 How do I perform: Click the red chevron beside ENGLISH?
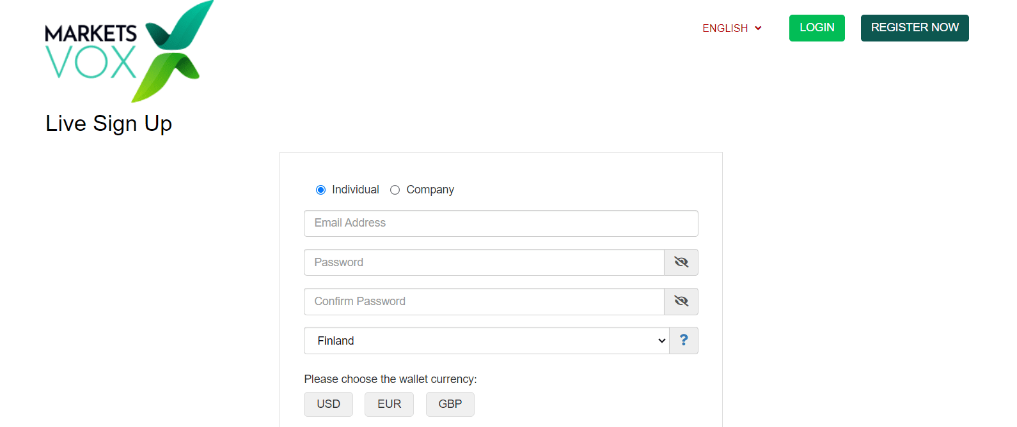[x=758, y=28]
